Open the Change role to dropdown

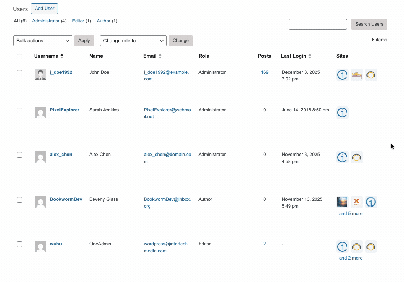pyautogui.click(x=133, y=40)
